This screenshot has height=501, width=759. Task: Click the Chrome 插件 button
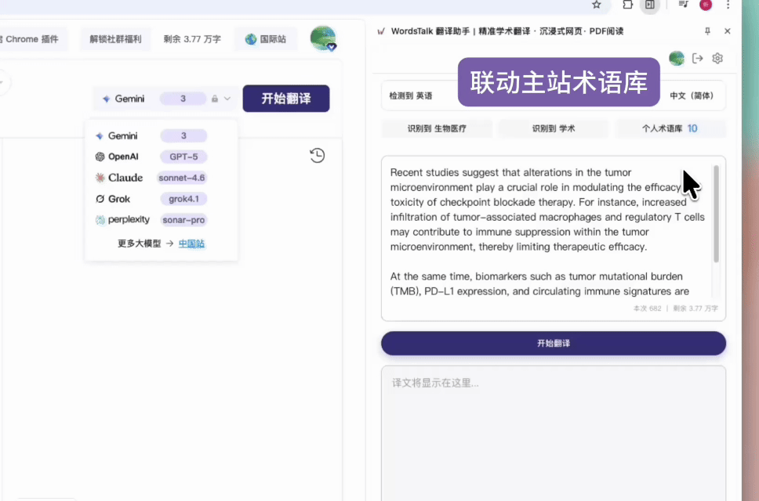(x=31, y=39)
